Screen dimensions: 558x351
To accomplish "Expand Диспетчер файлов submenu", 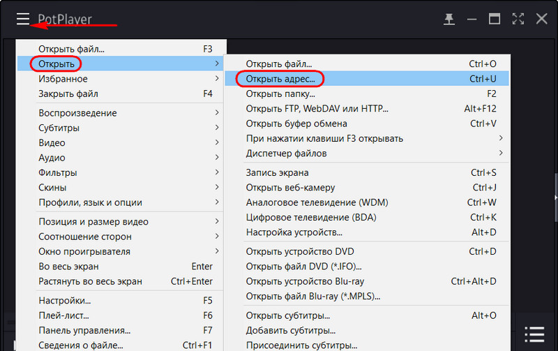I will pyautogui.click(x=367, y=154).
